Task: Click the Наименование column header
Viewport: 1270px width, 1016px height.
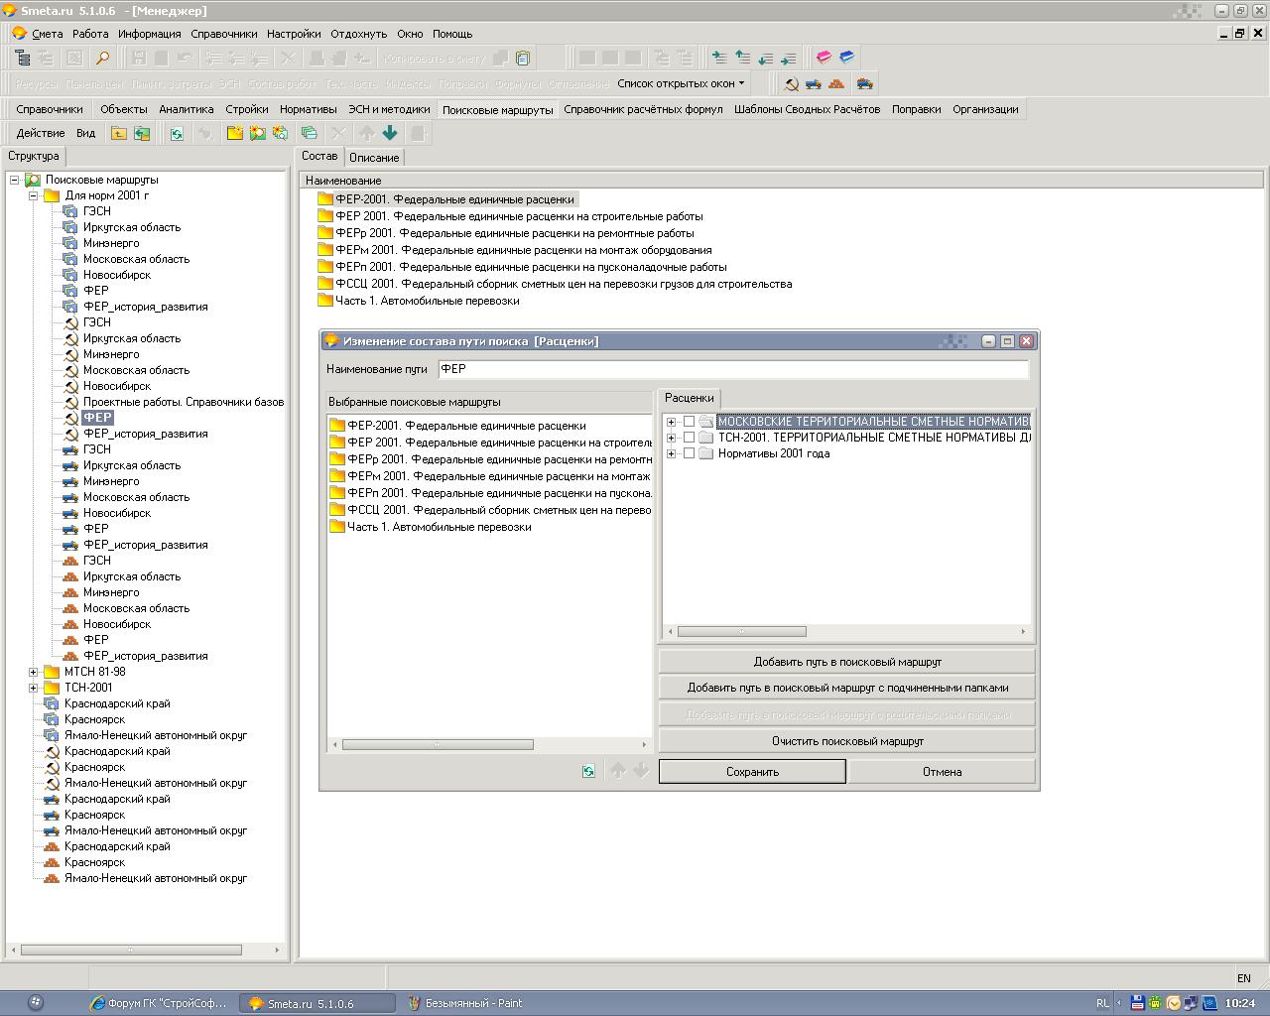Action: [x=781, y=181]
